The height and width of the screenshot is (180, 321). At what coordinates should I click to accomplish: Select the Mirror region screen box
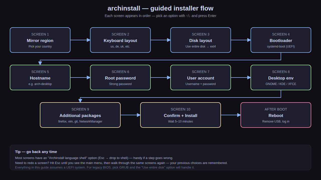click(40, 40)
